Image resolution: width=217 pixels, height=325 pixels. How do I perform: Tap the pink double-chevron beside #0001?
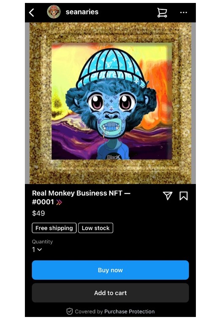(59, 202)
